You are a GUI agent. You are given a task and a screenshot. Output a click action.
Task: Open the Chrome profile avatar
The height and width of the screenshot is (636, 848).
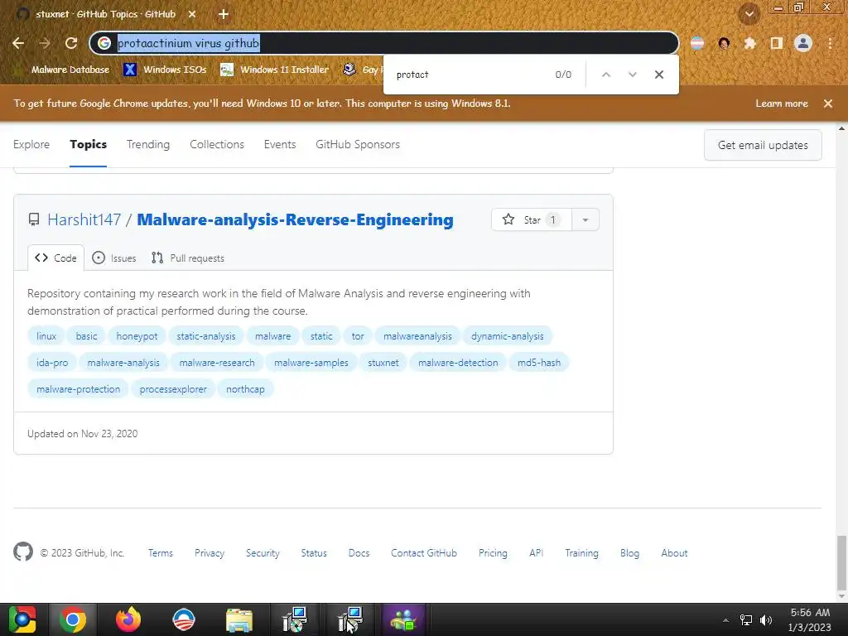[x=803, y=43]
